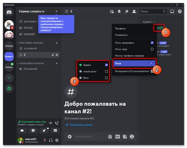This screenshot has height=148, width=187.
Task: Launch activity rocket button
Action: [x=44, y=131]
